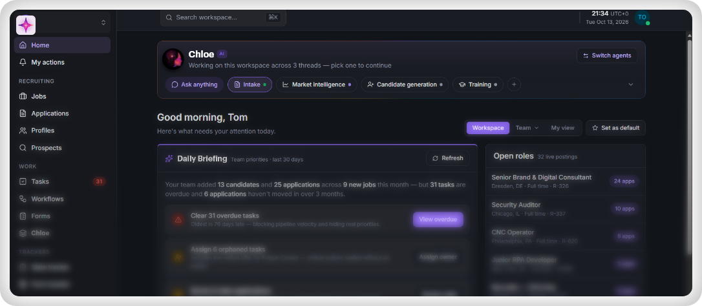Expand the Chloe panel chevron
Image resolution: width=702 pixels, height=306 pixels.
631,85
